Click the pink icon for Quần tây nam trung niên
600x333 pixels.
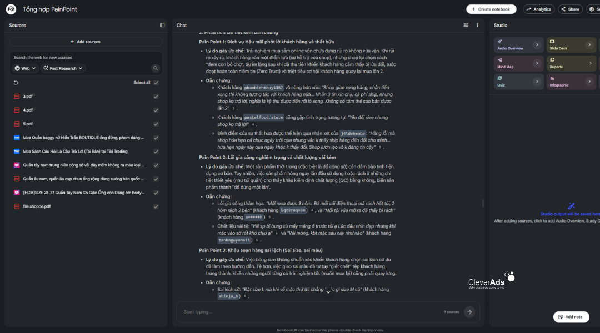click(x=17, y=165)
